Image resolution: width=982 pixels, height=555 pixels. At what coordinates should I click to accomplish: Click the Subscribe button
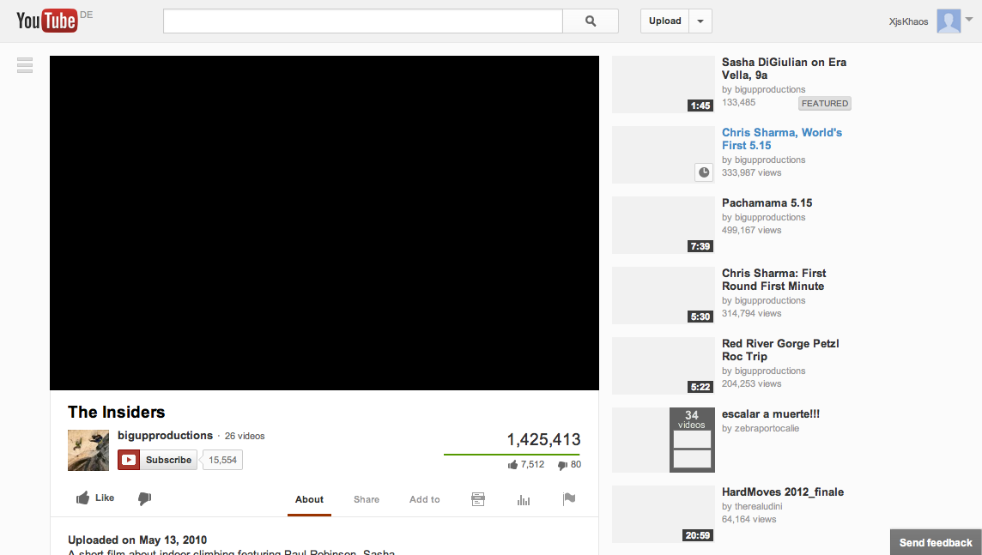[x=157, y=460]
